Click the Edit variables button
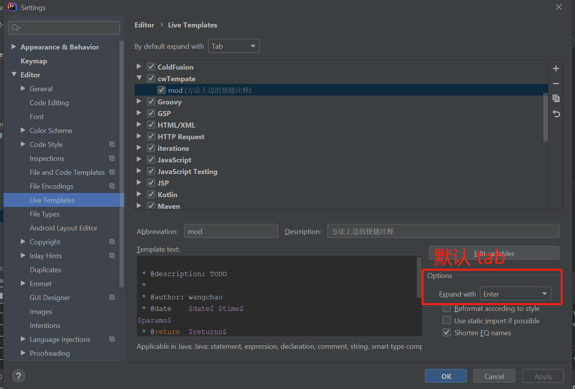This screenshot has height=389, width=575. (494, 253)
